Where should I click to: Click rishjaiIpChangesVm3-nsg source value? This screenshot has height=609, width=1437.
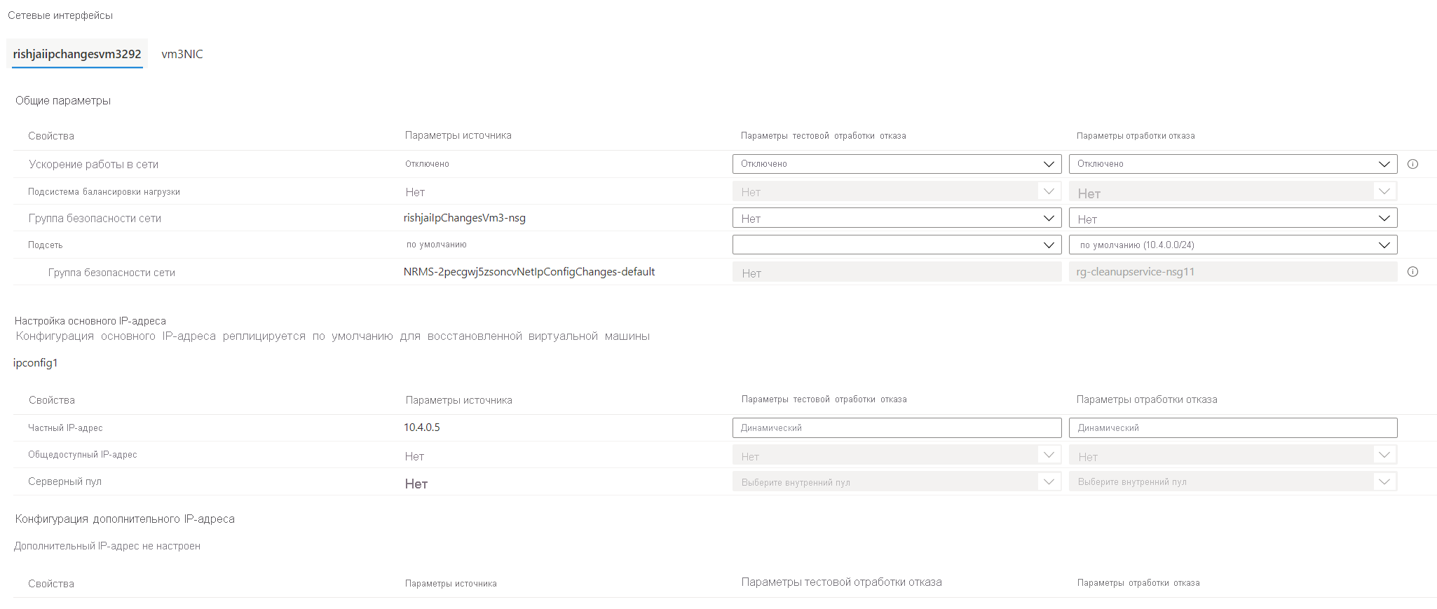(x=465, y=218)
